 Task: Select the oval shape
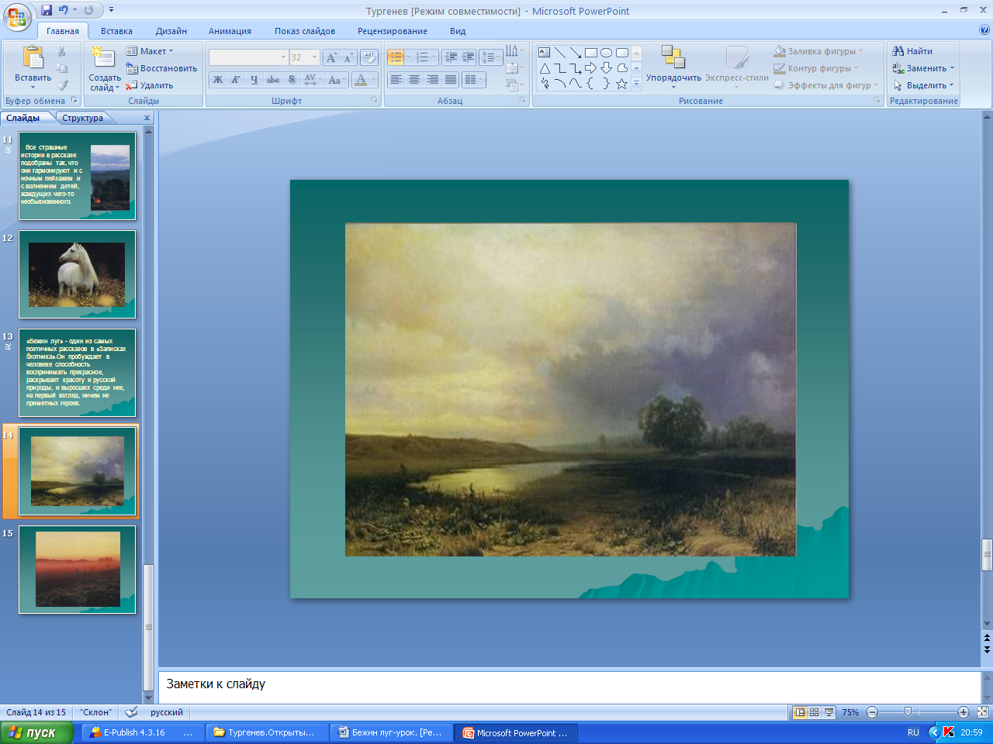point(607,53)
